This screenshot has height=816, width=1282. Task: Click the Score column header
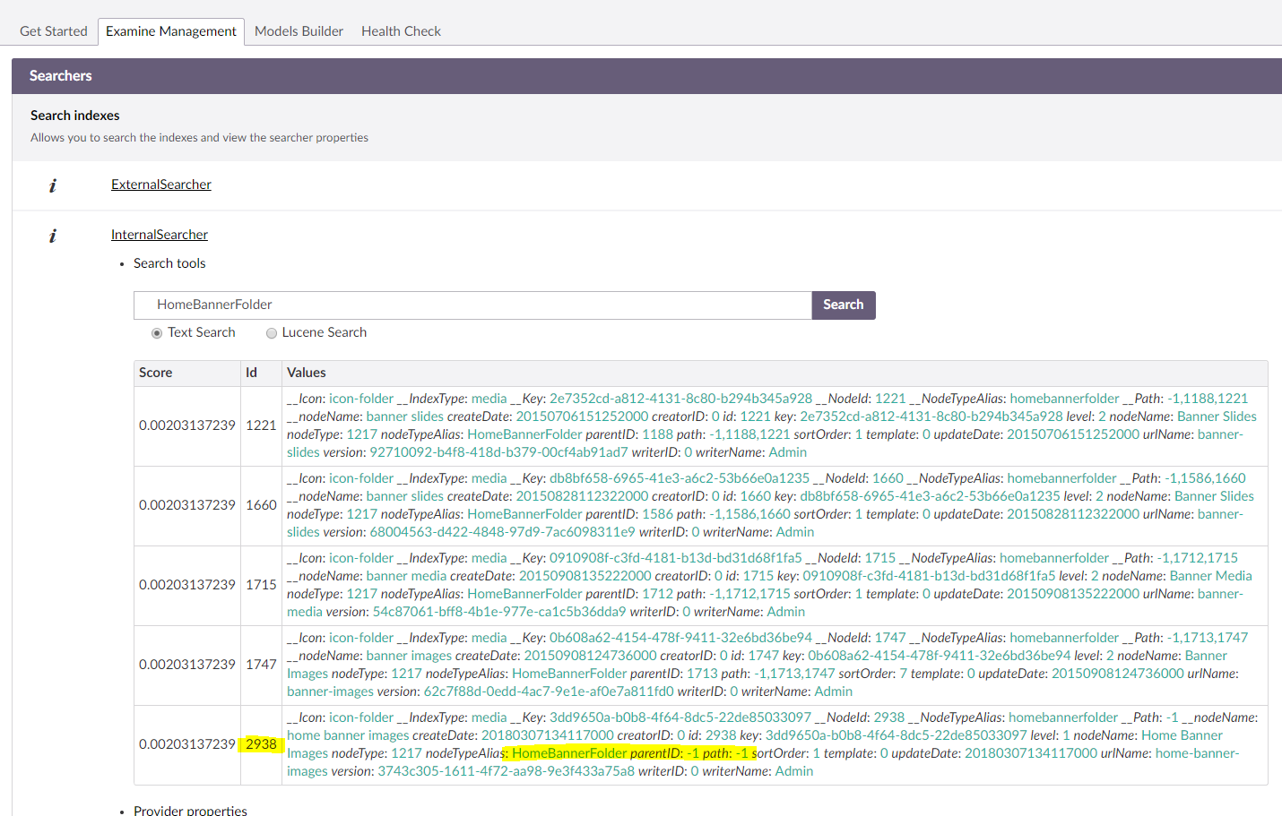(156, 373)
